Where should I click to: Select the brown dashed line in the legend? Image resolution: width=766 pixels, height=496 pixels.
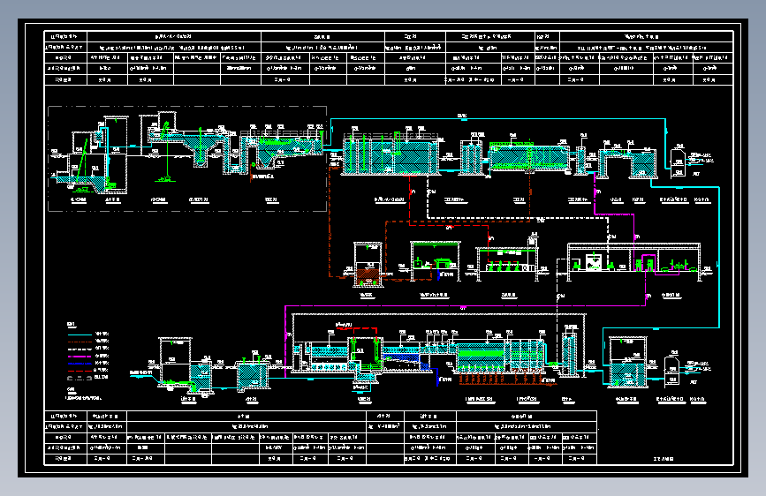[x=80, y=342]
